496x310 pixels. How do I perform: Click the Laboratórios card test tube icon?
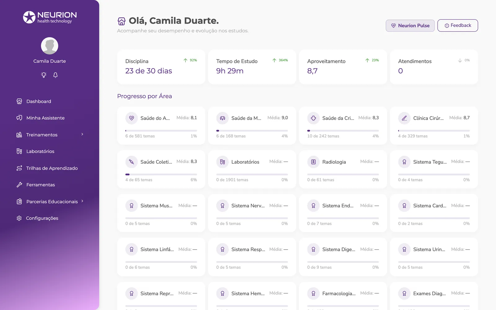[x=222, y=162]
